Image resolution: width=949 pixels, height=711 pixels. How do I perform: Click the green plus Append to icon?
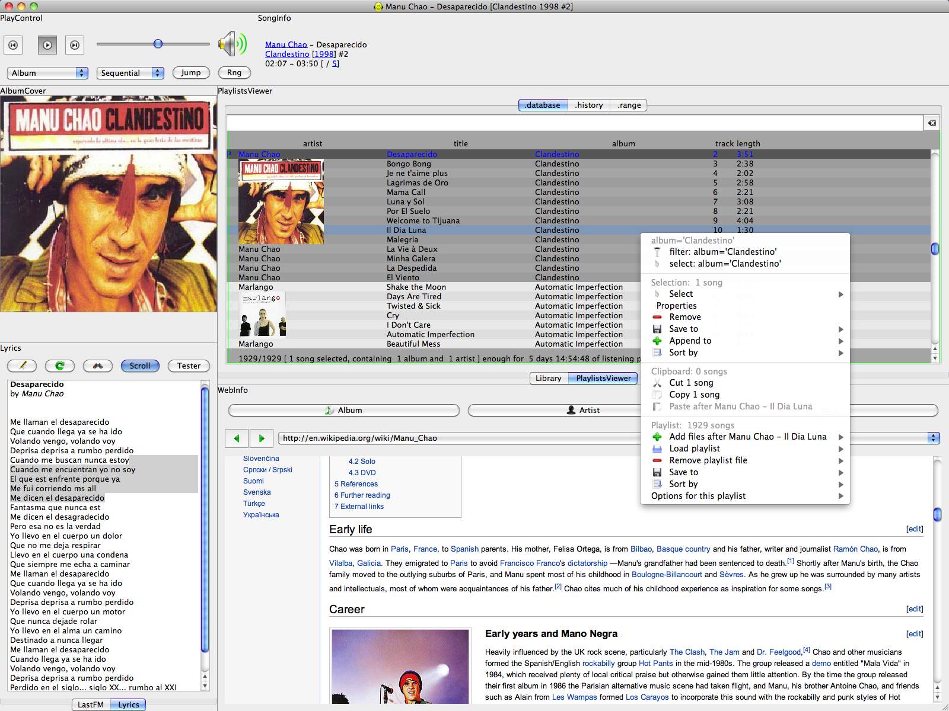[657, 341]
